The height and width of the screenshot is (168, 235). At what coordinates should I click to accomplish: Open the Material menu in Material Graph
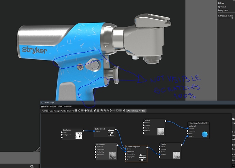[x=45, y=106]
